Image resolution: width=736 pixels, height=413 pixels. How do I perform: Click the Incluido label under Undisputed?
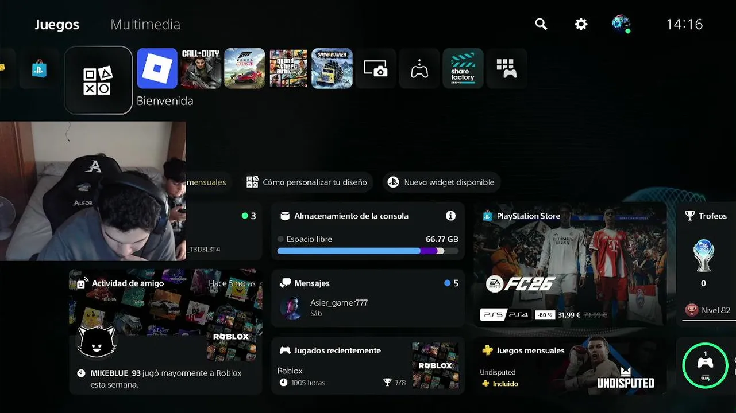coord(505,384)
